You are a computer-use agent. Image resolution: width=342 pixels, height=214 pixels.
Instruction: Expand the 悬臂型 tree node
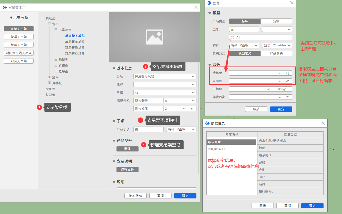56,59
